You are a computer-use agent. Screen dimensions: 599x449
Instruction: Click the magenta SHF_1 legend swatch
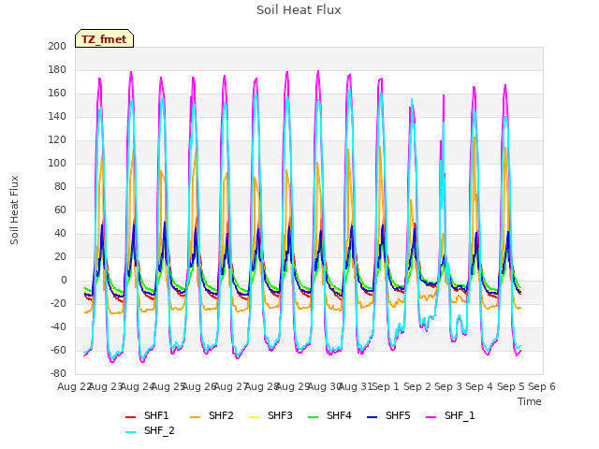431,416
